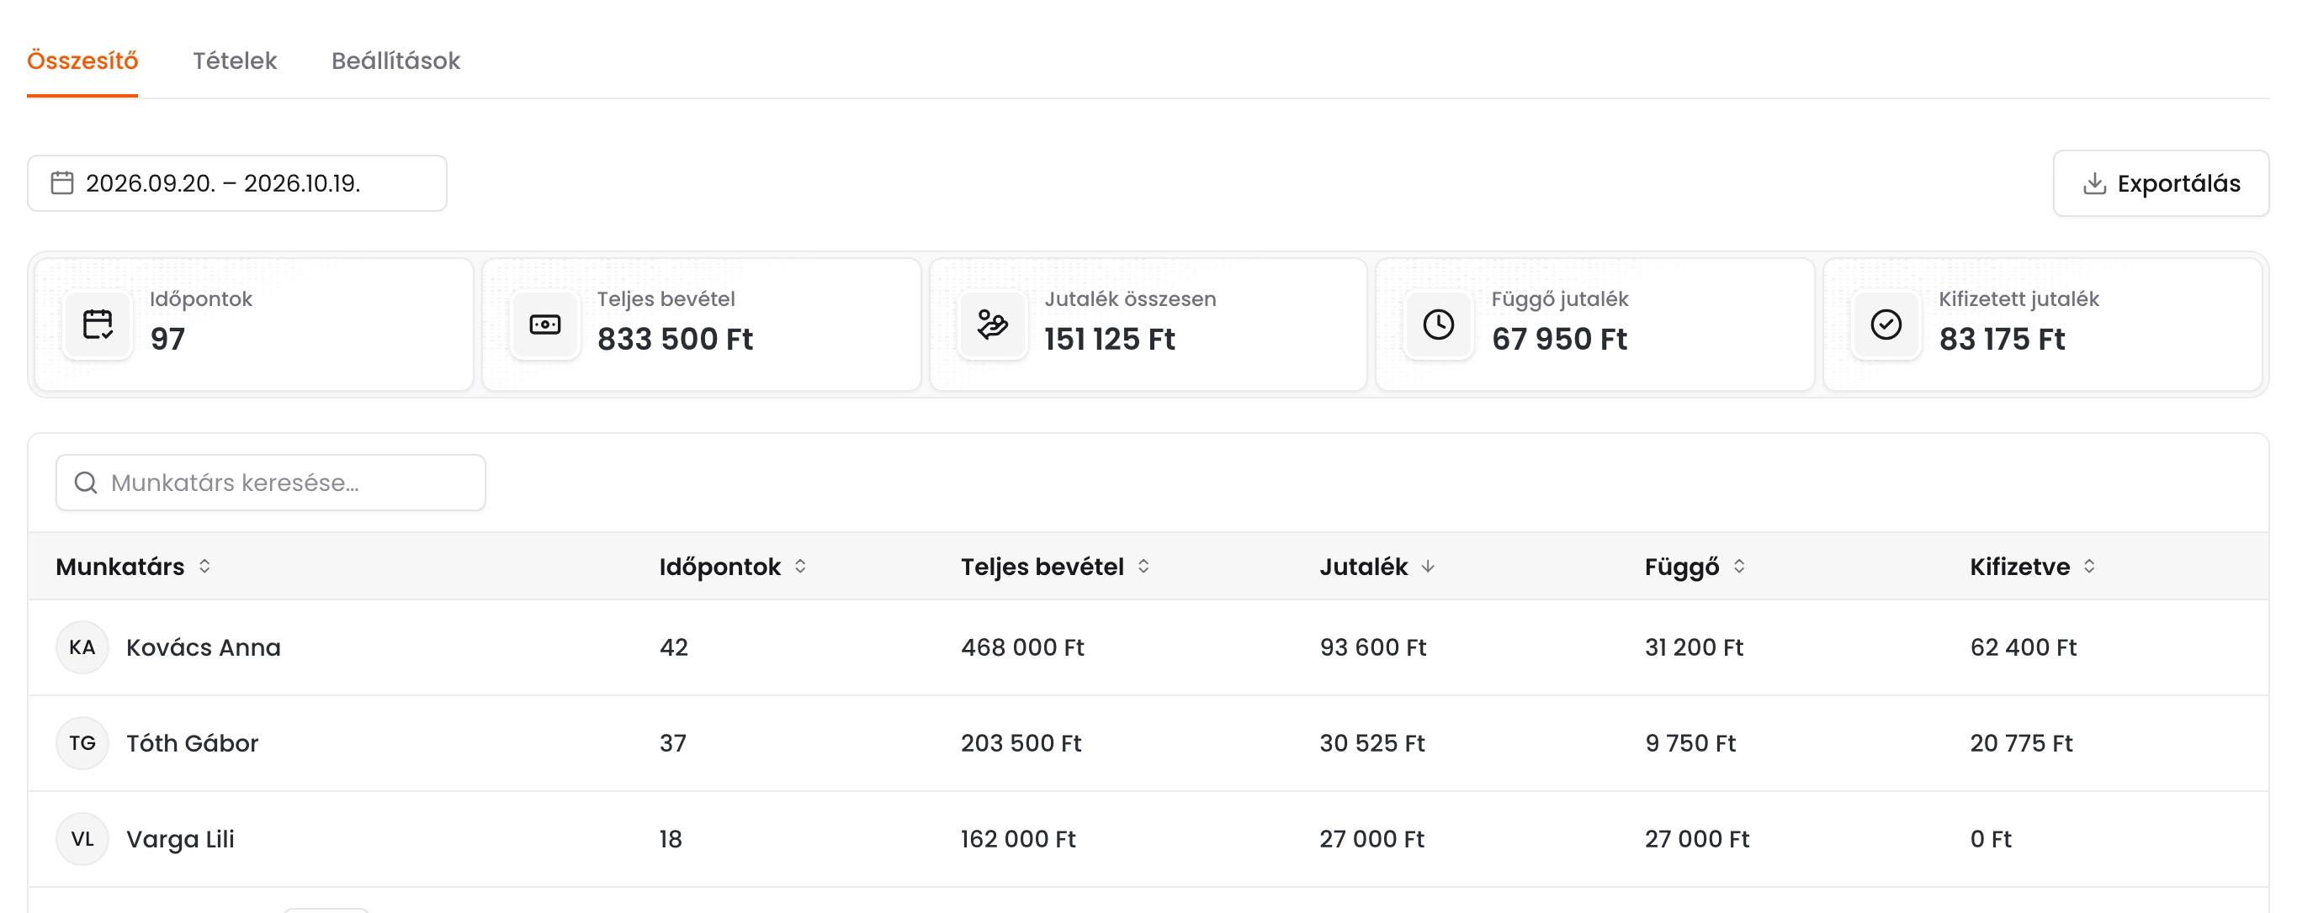Click the Függő jutalék clock icon
Screen dimensions: 2297x913
pyautogui.click(x=1438, y=325)
